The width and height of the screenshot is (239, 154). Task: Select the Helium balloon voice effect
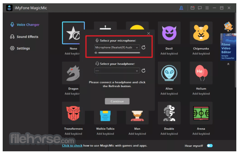[x=201, y=73]
